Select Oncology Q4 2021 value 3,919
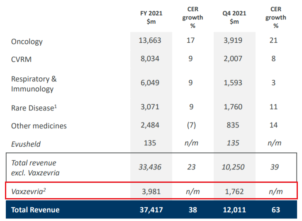The height and width of the screenshot is (221, 302). (233, 40)
